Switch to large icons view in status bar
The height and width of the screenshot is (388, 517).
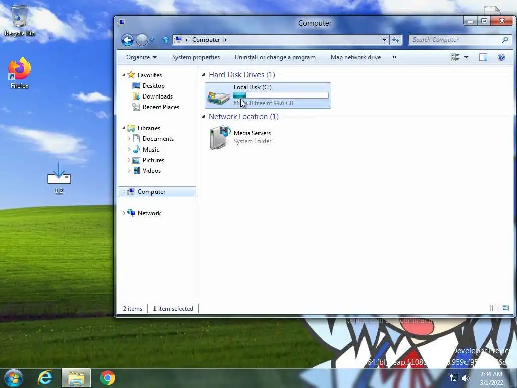pos(505,308)
